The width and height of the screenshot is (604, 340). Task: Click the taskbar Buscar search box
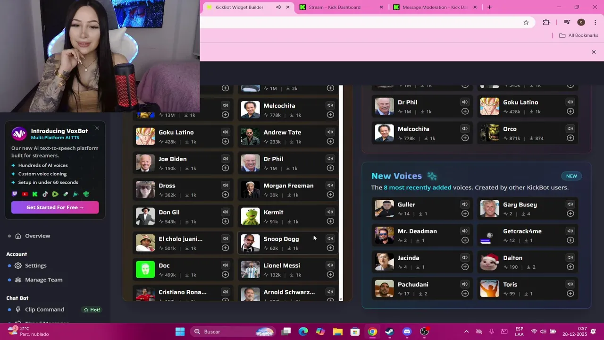pyautogui.click(x=234, y=331)
